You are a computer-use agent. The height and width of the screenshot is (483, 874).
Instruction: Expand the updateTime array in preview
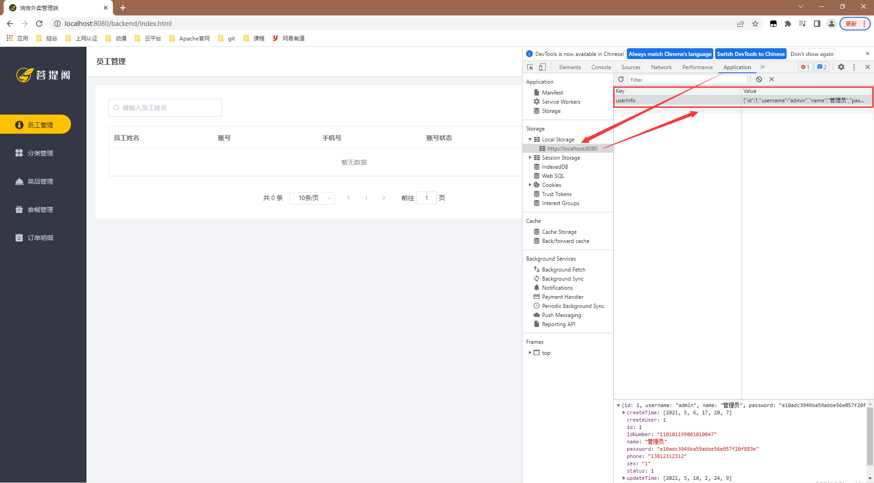pyautogui.click(x=624, y=478)
